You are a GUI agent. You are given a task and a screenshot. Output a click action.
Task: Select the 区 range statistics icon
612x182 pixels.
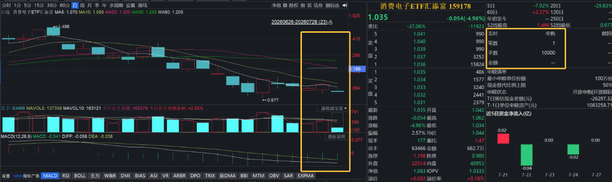[x=310, y=5]
